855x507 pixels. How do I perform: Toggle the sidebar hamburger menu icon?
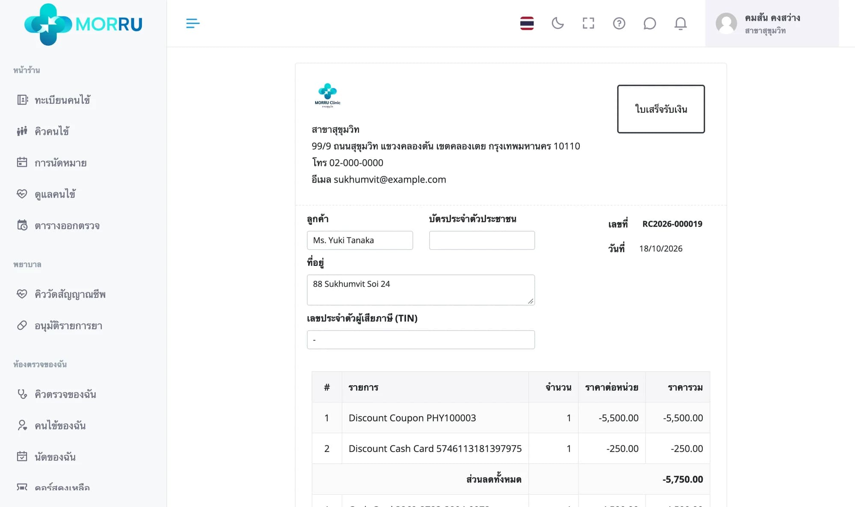pyautogui.click(x=193, y=23)
